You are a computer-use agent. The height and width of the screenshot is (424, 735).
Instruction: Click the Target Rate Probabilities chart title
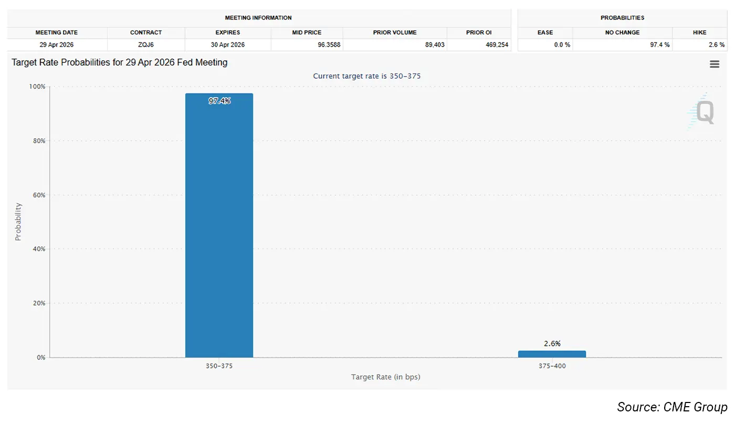point(120,62)
